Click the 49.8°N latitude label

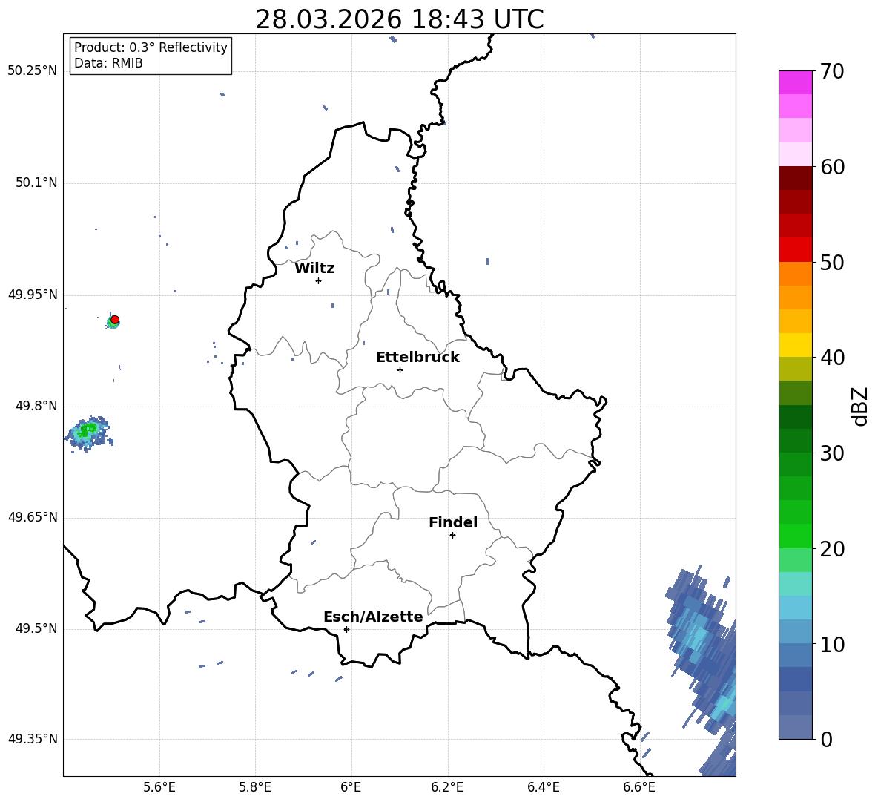36,406
